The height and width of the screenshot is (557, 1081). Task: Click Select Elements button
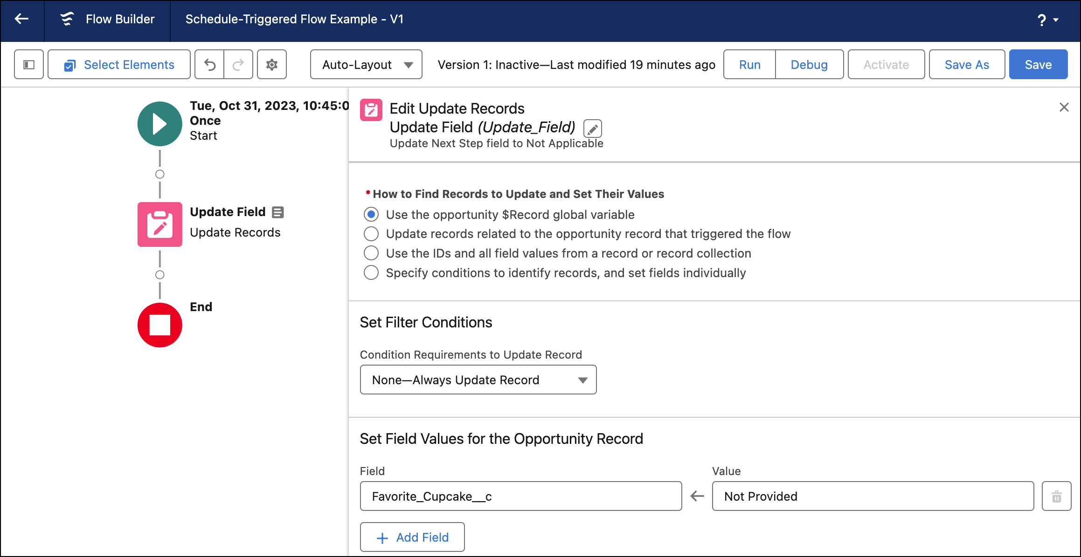click(119, 64)
